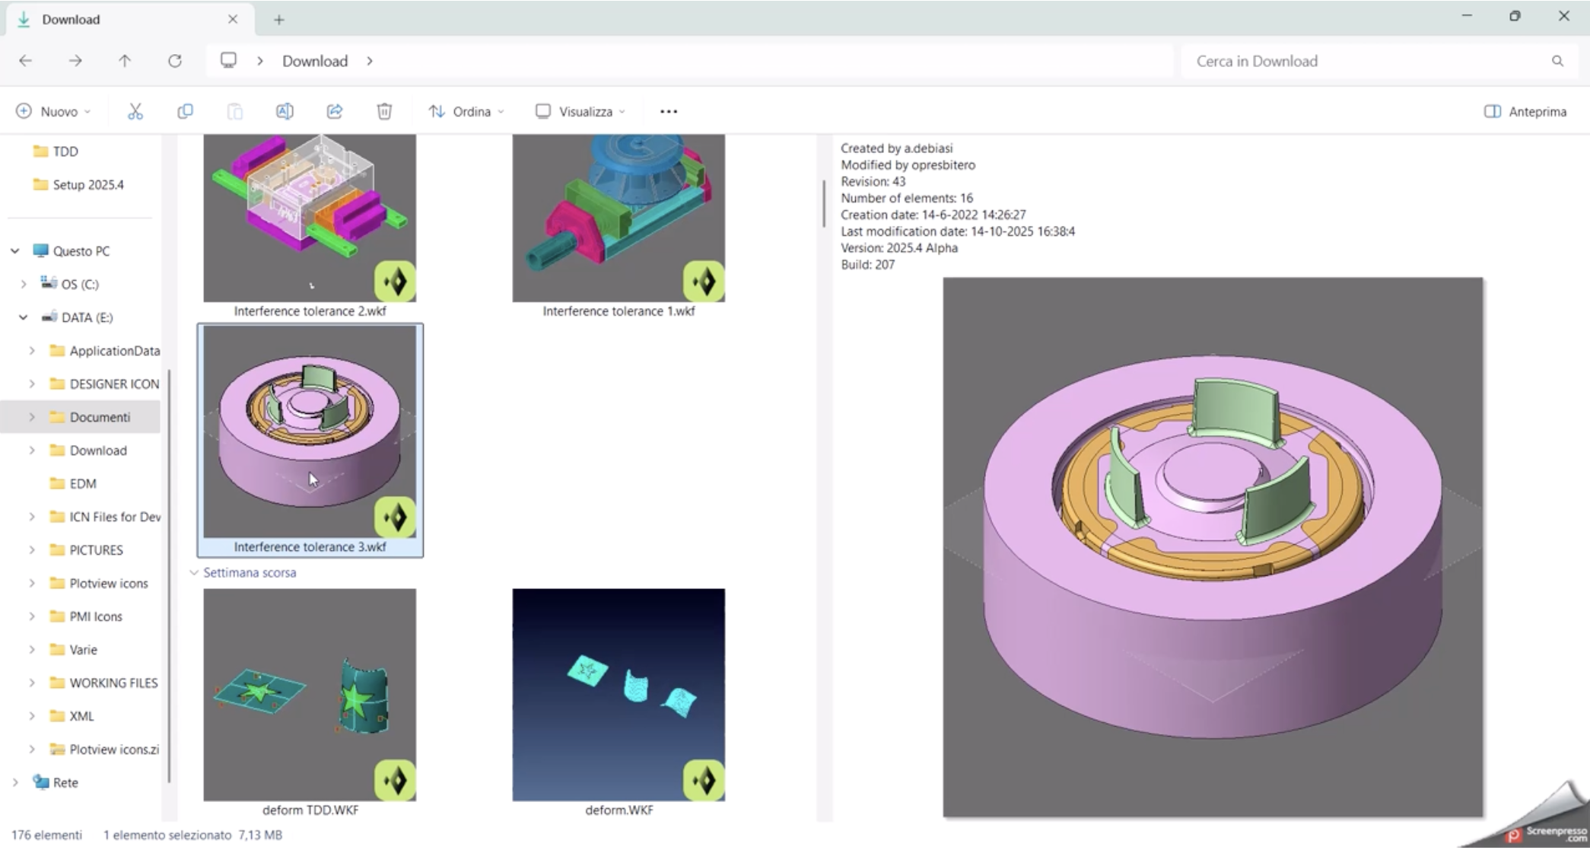Open the Ordina sort dropdown
This screenshot has height=866, width=1590.
[466, 112]
